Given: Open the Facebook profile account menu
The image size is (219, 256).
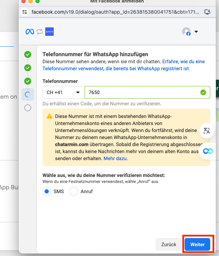Looking at the screenshot, I should [190, 32].
